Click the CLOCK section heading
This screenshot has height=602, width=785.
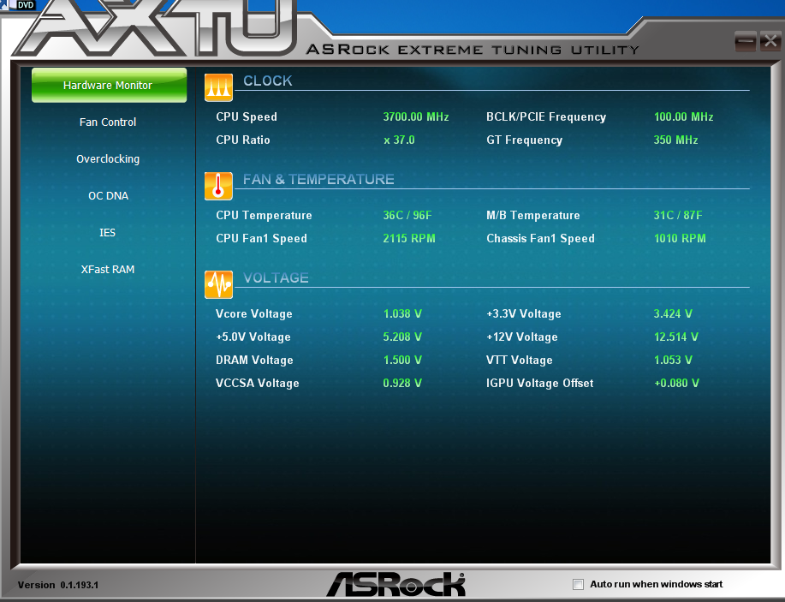tap(267, 80)
